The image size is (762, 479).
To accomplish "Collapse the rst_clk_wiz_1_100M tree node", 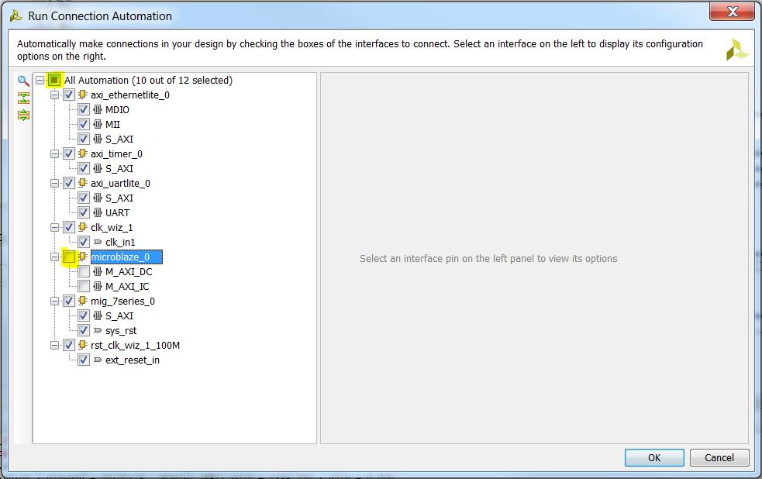I will coord(54,345).
